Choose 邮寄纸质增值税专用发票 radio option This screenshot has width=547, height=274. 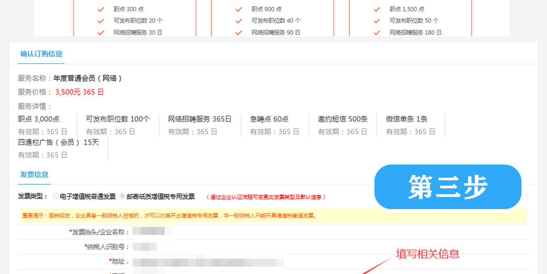(123, 196)
